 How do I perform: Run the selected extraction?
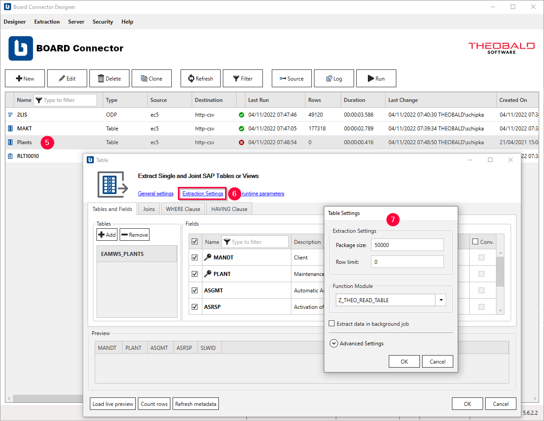[376, 78]
